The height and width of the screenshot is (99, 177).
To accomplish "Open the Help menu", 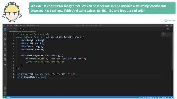I will pyautogui.click(x=38, y=26).
